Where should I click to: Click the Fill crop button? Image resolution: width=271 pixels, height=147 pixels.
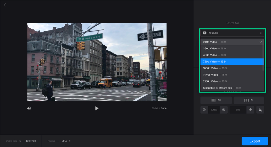tap(216, 100)
